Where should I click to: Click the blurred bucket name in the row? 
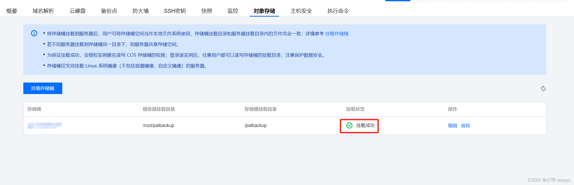[x=45, y=125]
